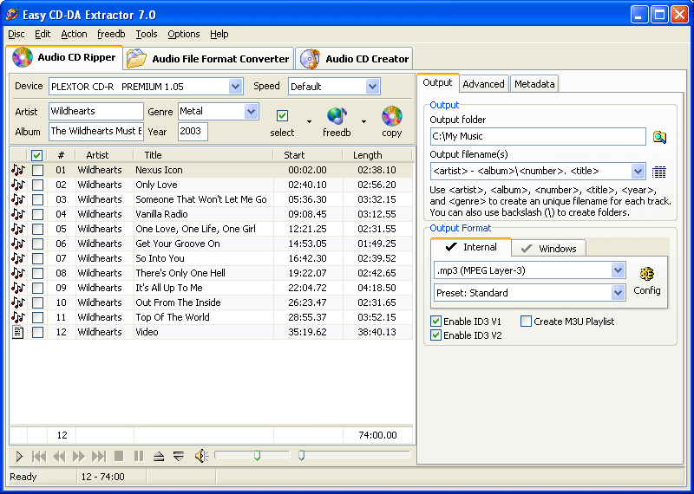Image resolution: width=694 pixels, height=494 pixels.
Task: Click the speaker volume icon
Action: click(x=201, y=456)
